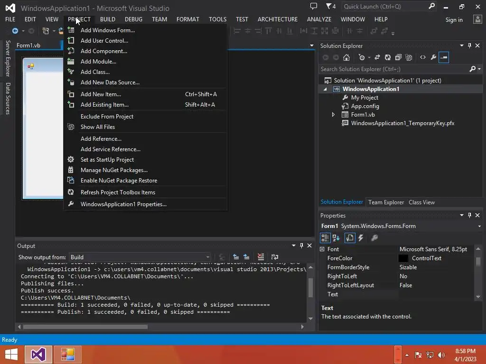
Task: Click Home icon in Solution Explorer toolbar
Action: click(x=346, y=57)
